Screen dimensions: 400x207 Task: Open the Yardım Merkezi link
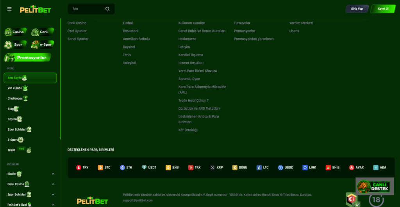(x=301, y=23)
